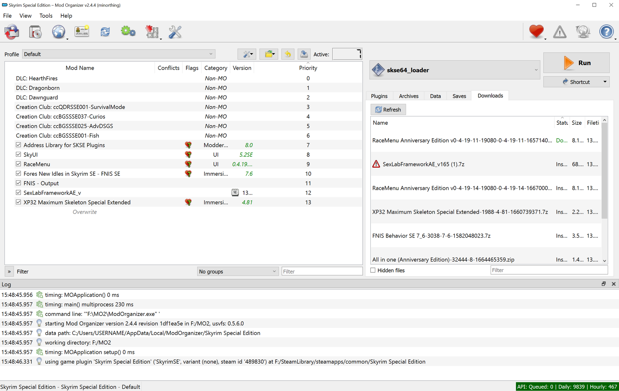Viewport: 619px width, 391px height.
Task: Open settings wrench and screwdriver icon
Action: 175,32
